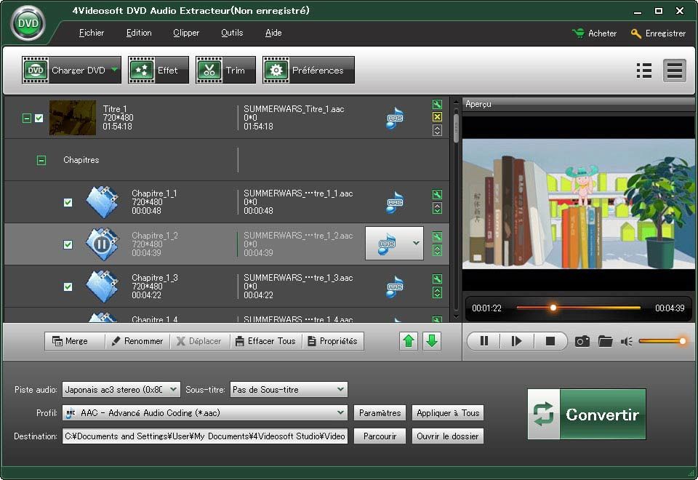Open the Sous-titre dropdown
The width and height of the screenshot is (698, 480).
289,390
